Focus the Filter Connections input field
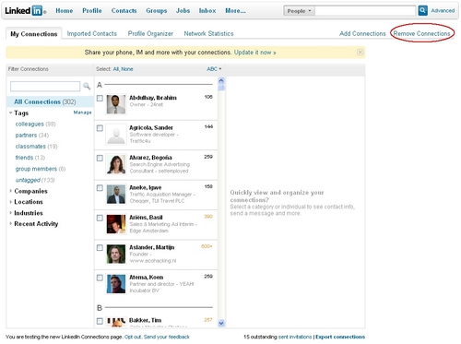 click(x=45, y=87)
